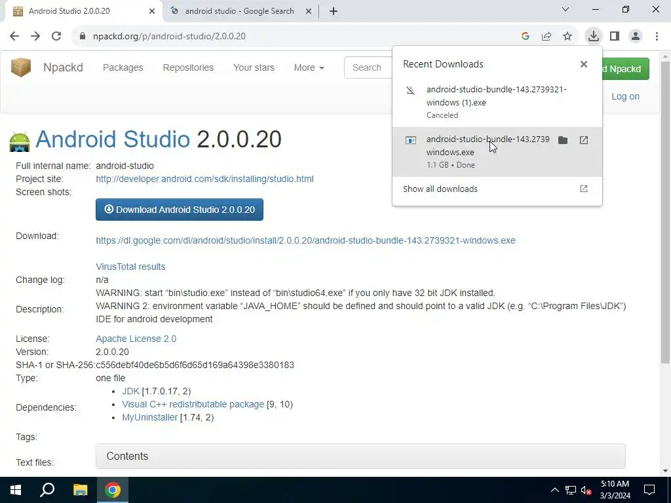Click the Show all downloads external icon

click(584, 189)
